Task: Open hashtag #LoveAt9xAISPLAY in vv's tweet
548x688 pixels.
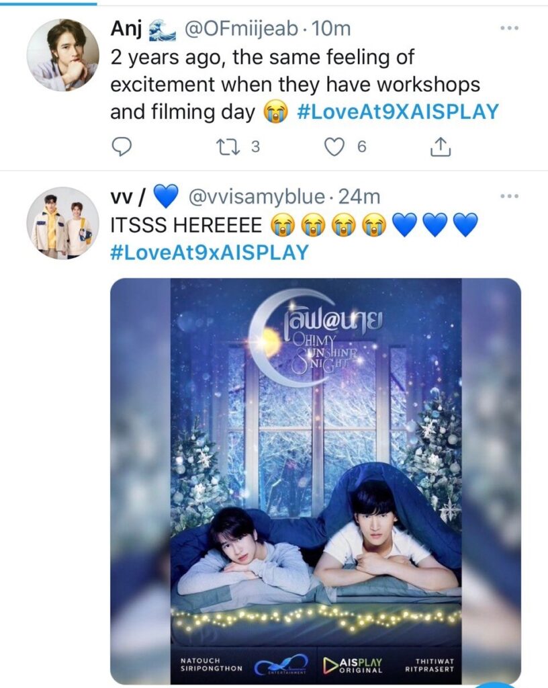Action: click(x=210, y=253)
